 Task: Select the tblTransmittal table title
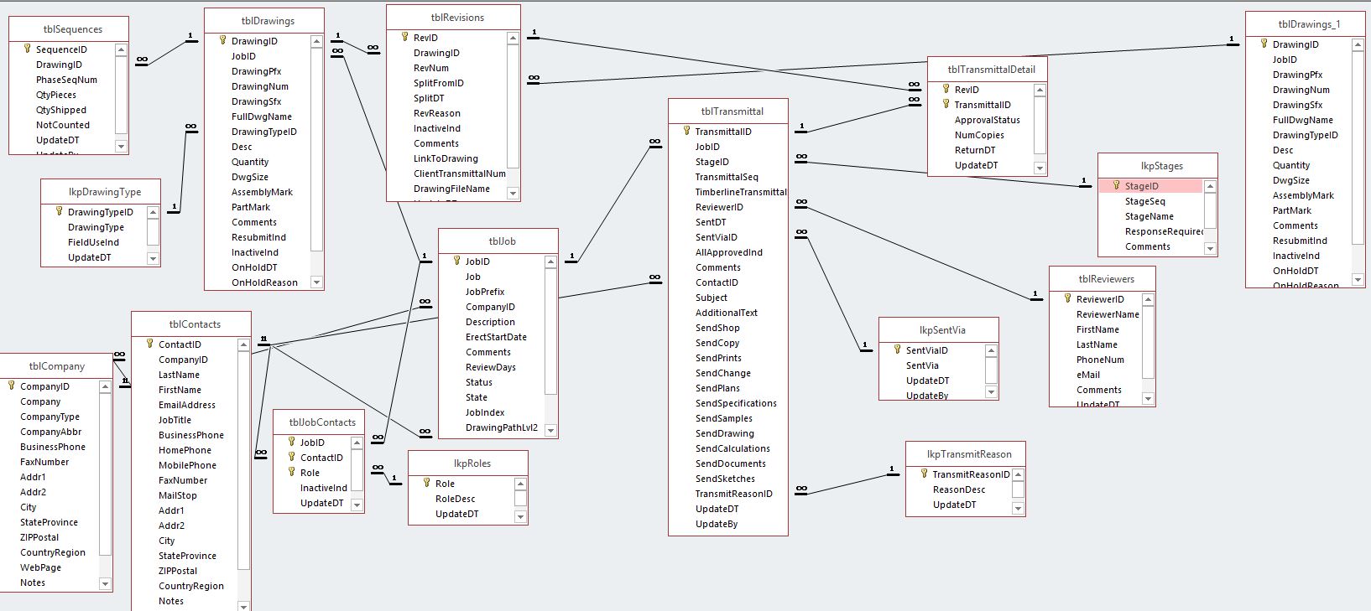click(732, 111)
